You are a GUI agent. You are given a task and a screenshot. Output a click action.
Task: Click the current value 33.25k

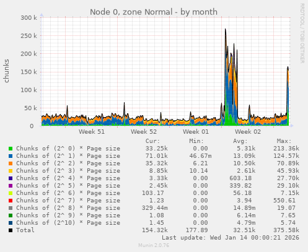coord(157,149)
